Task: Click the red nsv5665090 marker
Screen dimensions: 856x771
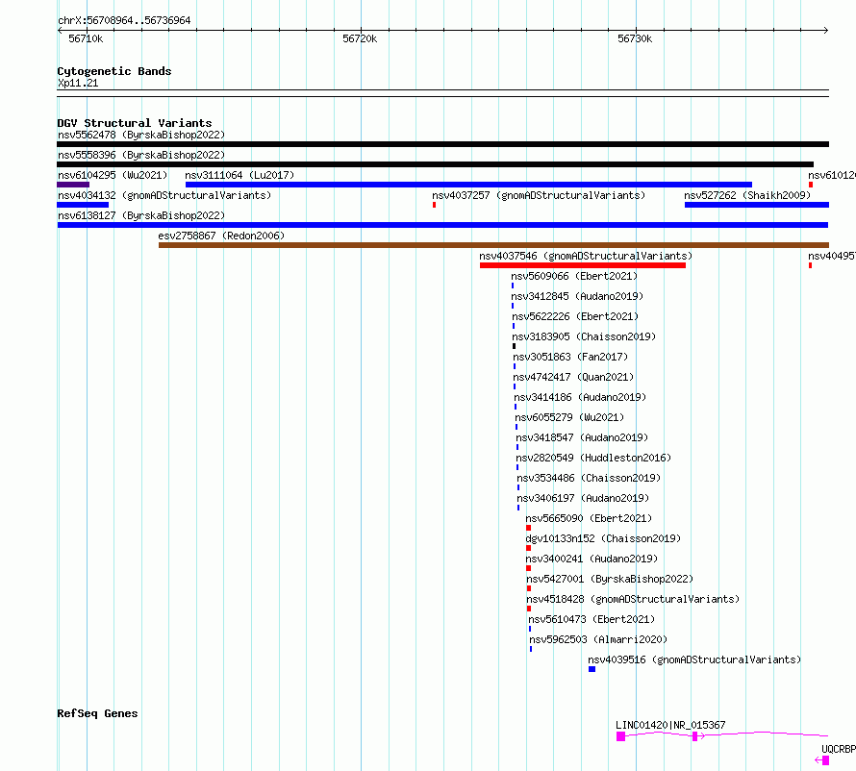Action: coord(528,528)
